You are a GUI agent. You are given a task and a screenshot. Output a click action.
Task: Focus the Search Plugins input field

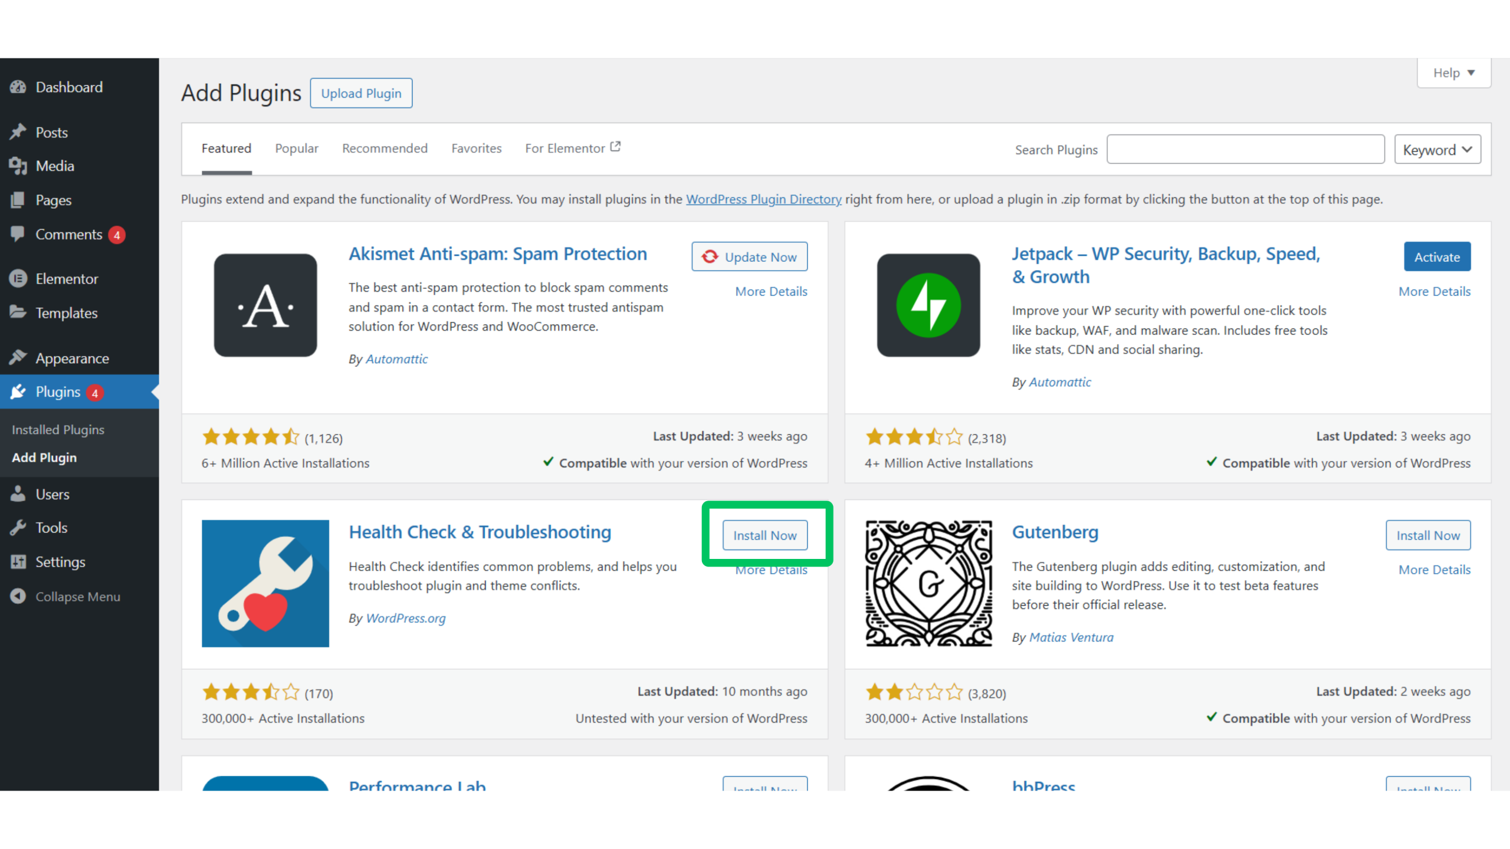tap(1246, 150)
